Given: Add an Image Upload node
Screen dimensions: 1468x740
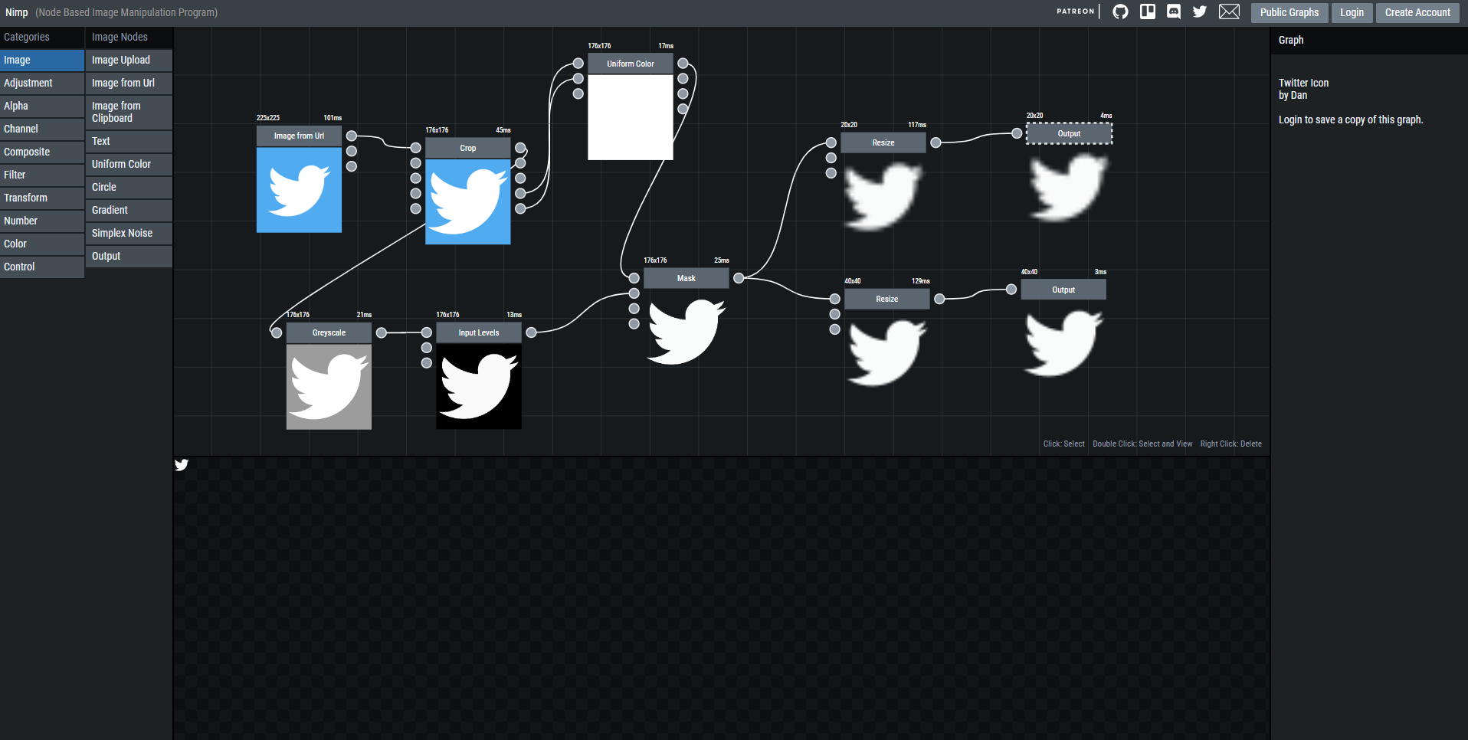Looking at the screenshot, I should (129, 60).
